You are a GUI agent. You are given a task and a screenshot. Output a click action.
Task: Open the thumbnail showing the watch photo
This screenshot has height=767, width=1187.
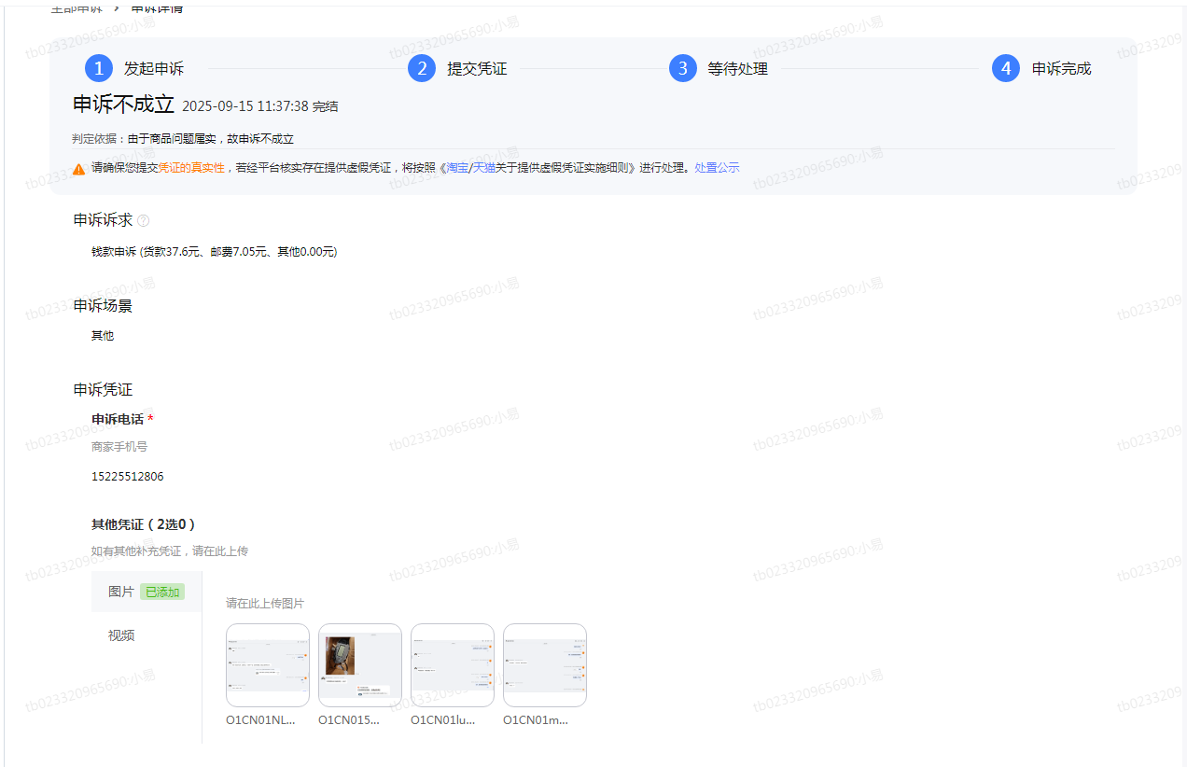360,665
